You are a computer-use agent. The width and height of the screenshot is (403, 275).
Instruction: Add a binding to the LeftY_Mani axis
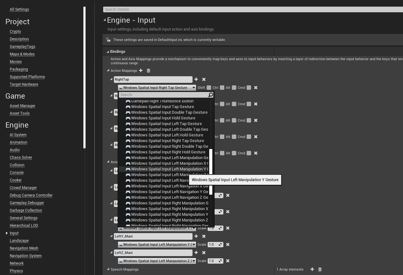(196, 236)
